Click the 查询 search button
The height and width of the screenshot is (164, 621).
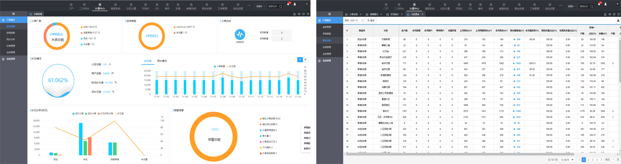pyautogui.click(x=371, y=20)
